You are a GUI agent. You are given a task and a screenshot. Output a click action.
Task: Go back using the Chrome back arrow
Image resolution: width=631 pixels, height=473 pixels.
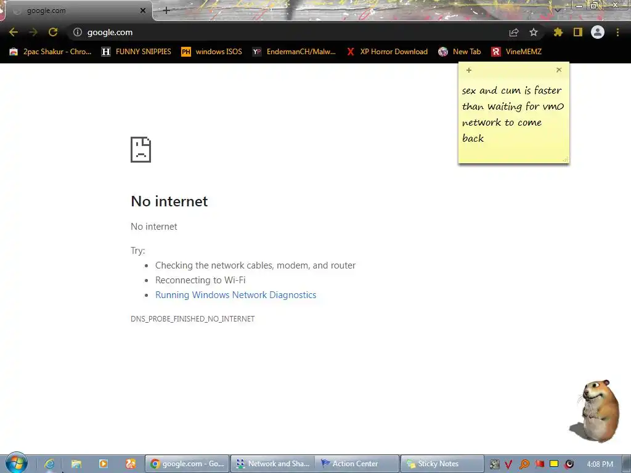(14, 32)
